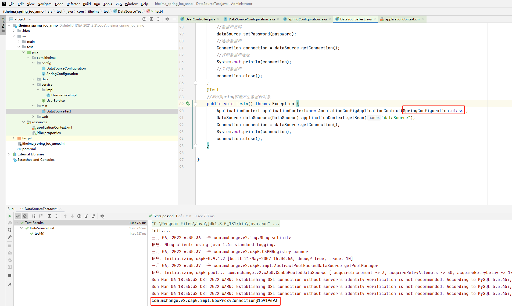
Task: Open wrench configuration icon in Run panel
Action: tap(10, 237)
